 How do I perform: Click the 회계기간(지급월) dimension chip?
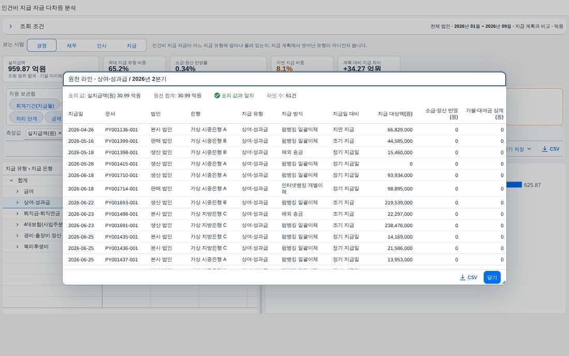pos(35,106)
